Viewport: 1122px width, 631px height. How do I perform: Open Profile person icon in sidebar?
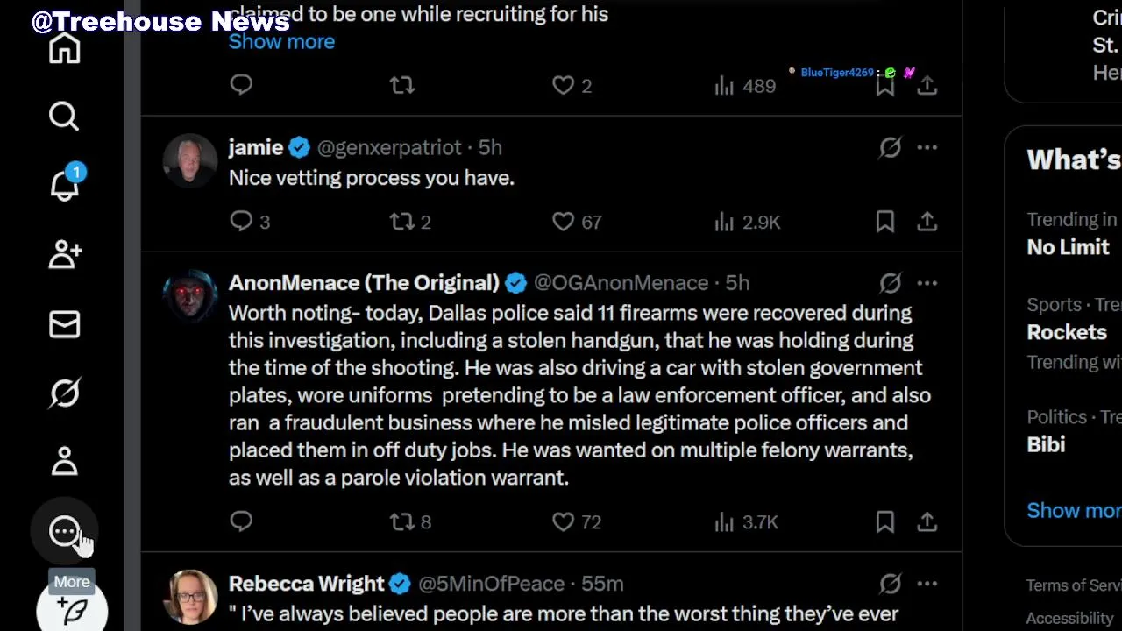pyautogui.click(x=64, y=461)
